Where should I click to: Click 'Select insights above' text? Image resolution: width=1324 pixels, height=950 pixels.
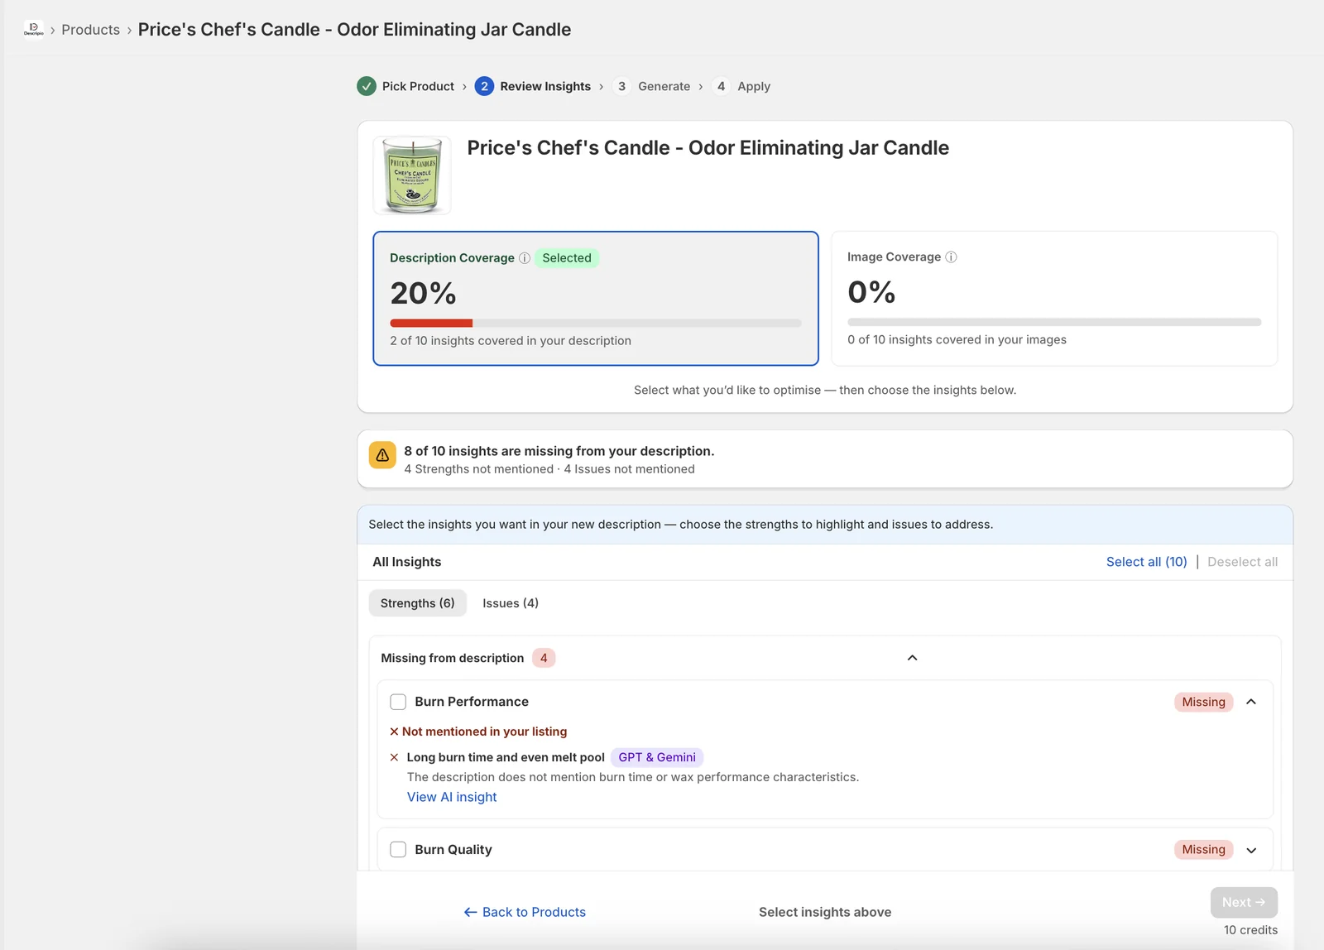coord(825,912)
